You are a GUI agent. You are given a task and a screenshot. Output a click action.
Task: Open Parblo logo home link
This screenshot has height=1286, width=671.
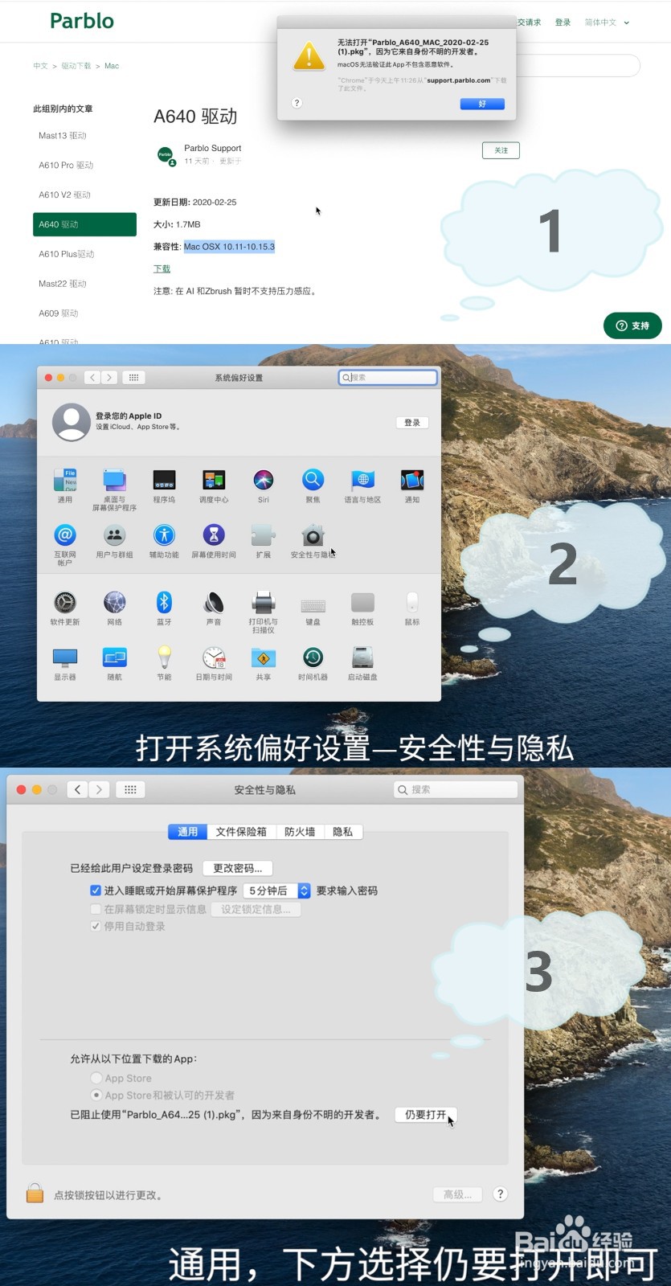pyautogui.click(x=82, y=21)
